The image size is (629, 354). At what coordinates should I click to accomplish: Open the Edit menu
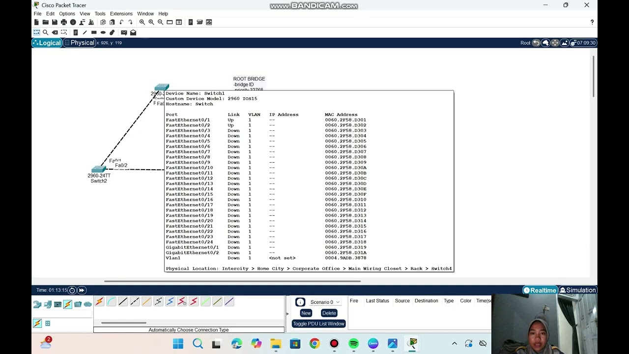pyautogui.click(x=50, y=14)
